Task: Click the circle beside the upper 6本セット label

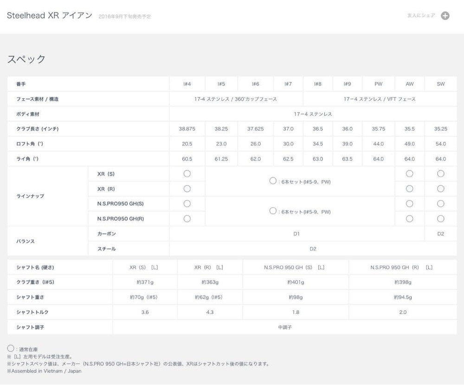Action: coord(273,181)
